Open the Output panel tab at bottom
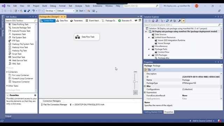Viewport: 224px width, 126px height. 8,116
